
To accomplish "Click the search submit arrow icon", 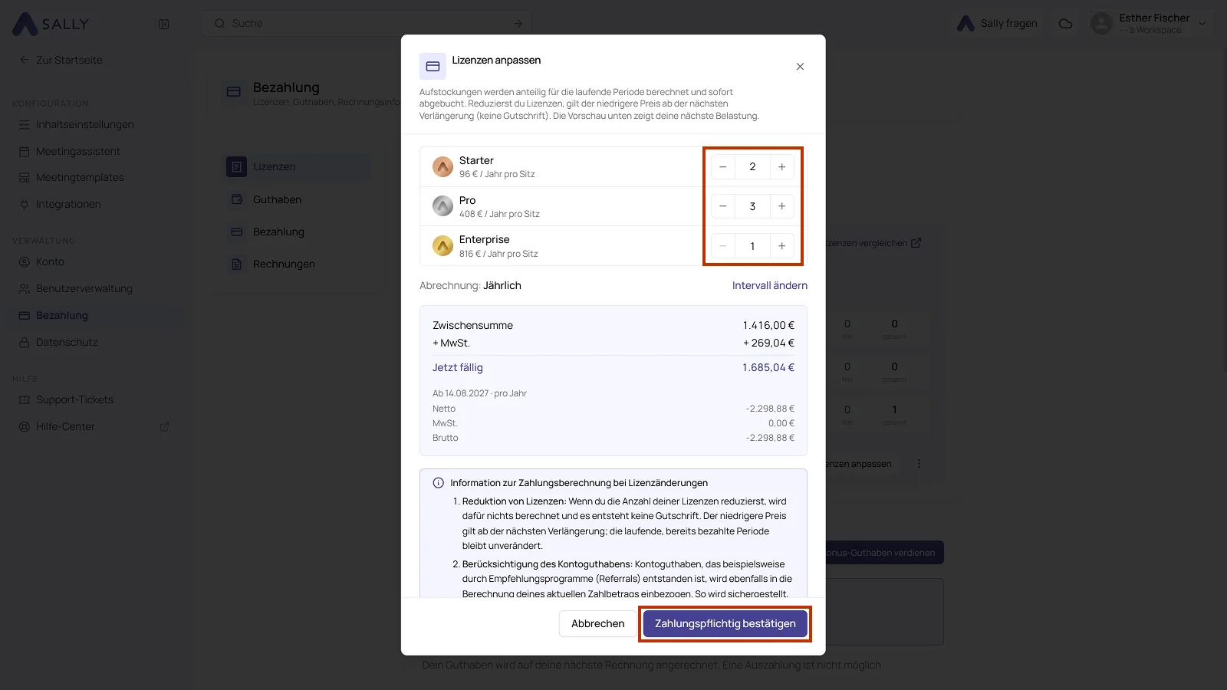I will (x=518, y=24).
